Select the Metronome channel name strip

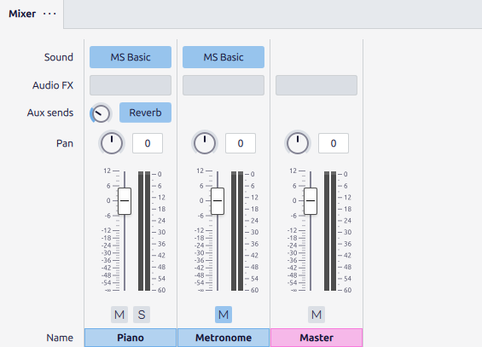[x=224, y=338]
